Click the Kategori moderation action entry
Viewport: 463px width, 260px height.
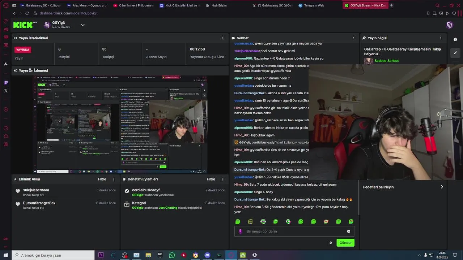point(139,203)
